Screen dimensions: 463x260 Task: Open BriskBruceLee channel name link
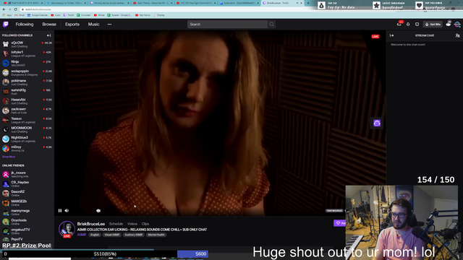tap(91, 224)
